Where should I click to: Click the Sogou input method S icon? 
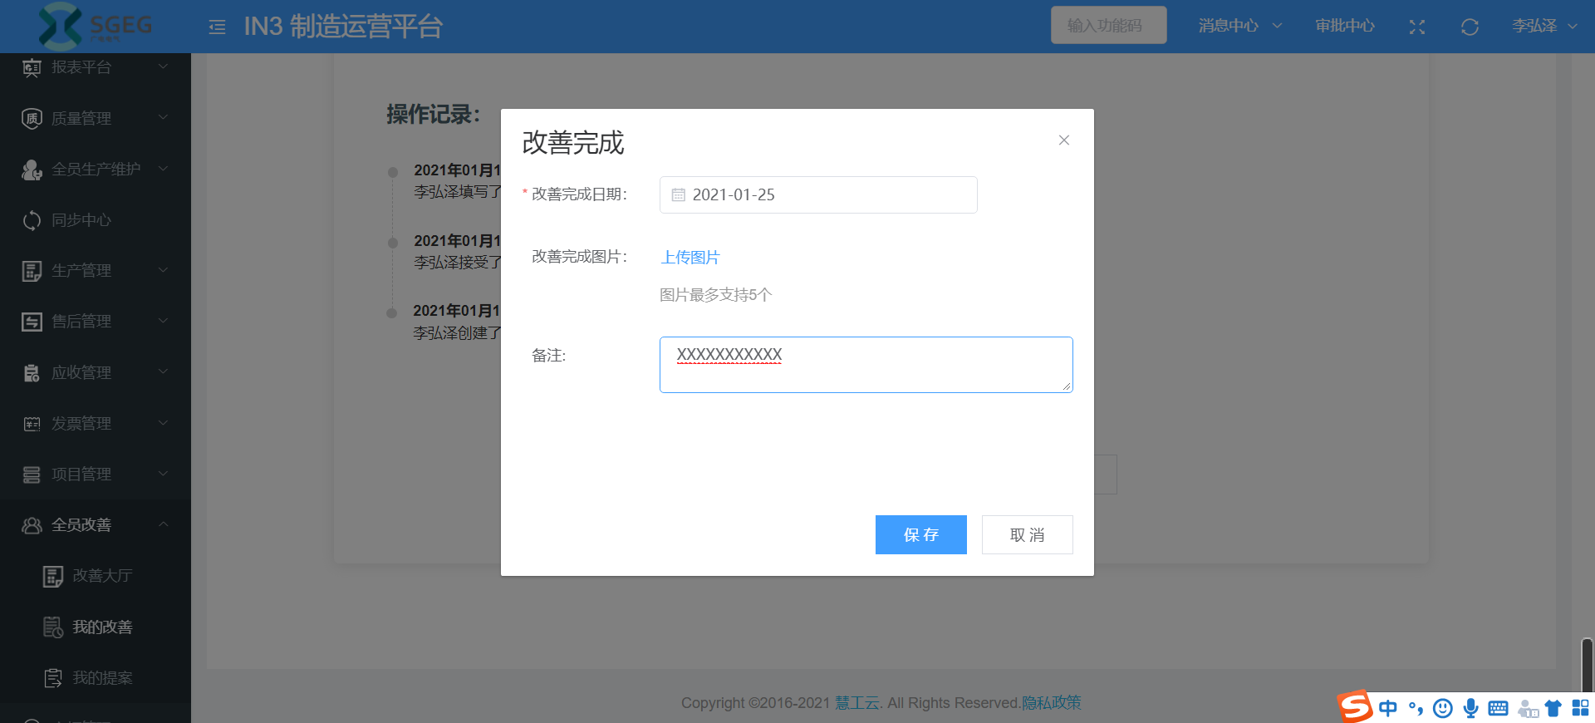[1355, 707]
